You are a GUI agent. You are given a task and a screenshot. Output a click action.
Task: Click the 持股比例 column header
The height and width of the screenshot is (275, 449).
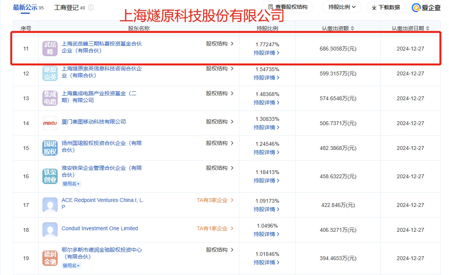tap(267, 28)
